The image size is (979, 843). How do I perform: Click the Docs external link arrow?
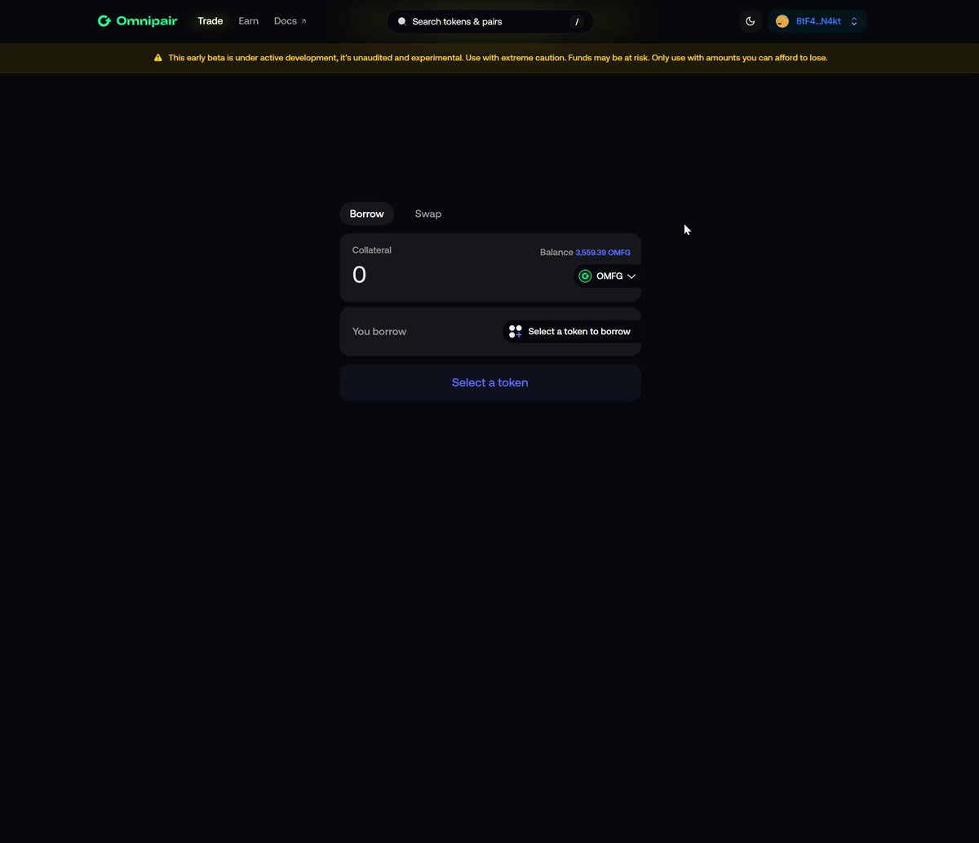click(x=303, y=21)
